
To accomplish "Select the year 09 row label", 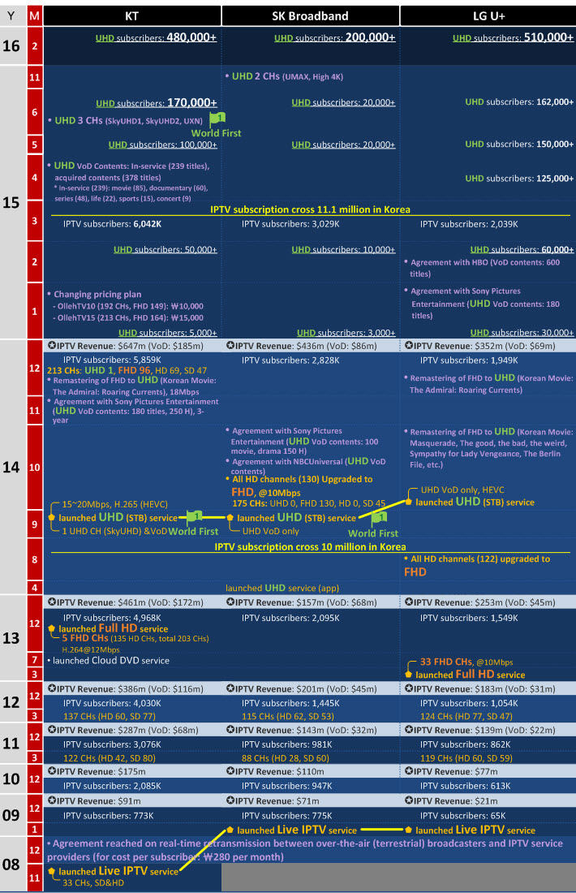I will (x=11, y=815).
